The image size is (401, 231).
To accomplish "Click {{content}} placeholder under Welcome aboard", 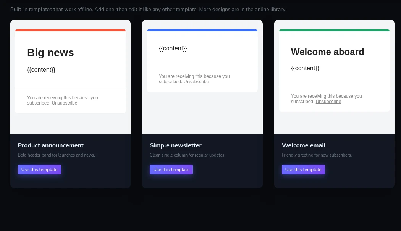I will click(x=305, y=68).
